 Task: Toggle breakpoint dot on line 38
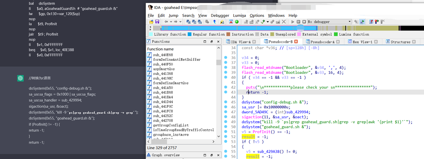click(x=225, y=67)
